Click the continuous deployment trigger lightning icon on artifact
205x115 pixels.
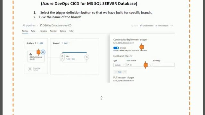[x=43, y=52]
